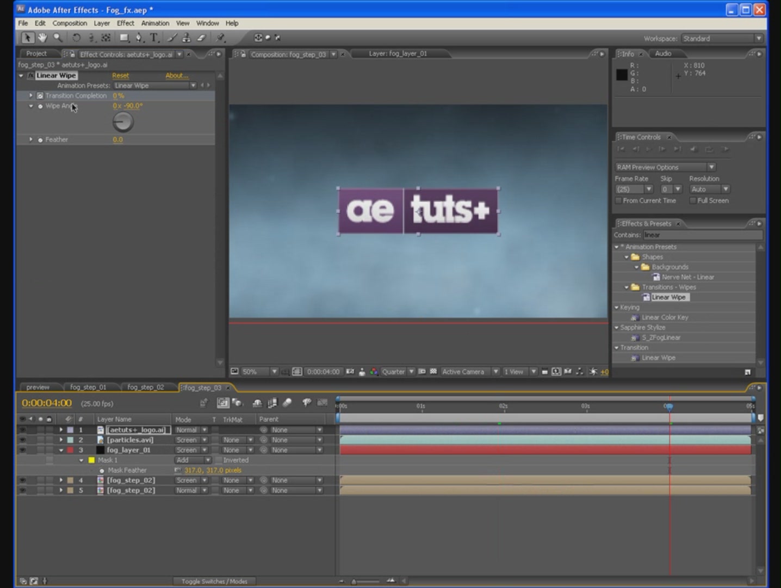Screen dimensions: 781x588
Task: Collapse the Transitions - Wipes preset folder
Action: 627,287
